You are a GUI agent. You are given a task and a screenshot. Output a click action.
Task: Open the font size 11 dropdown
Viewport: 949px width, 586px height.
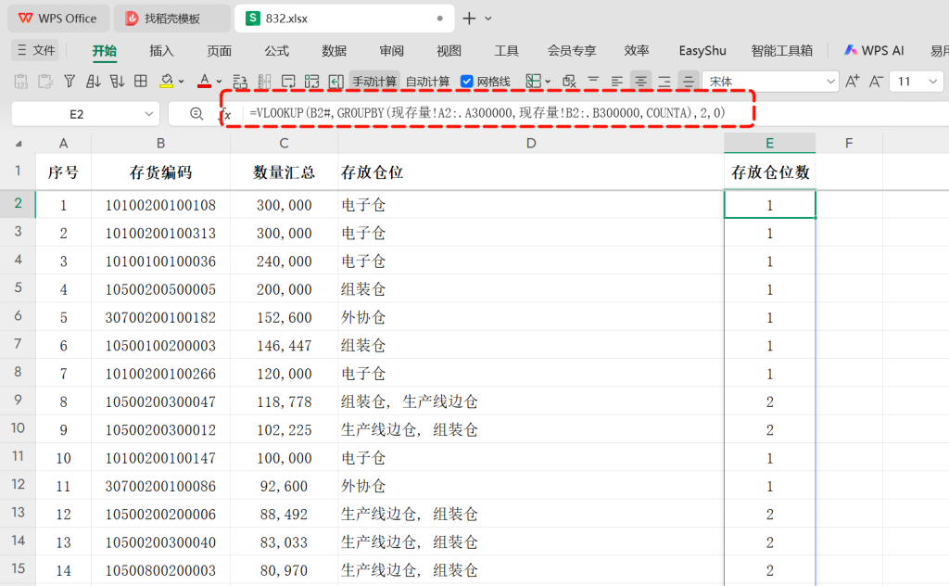(x=932, y=82)
